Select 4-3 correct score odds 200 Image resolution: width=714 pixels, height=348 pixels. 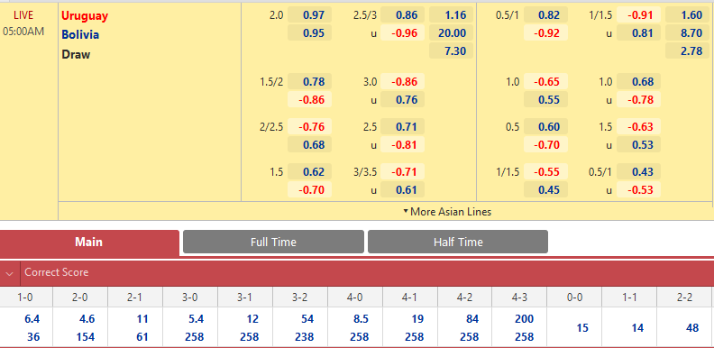coord(519,319)
